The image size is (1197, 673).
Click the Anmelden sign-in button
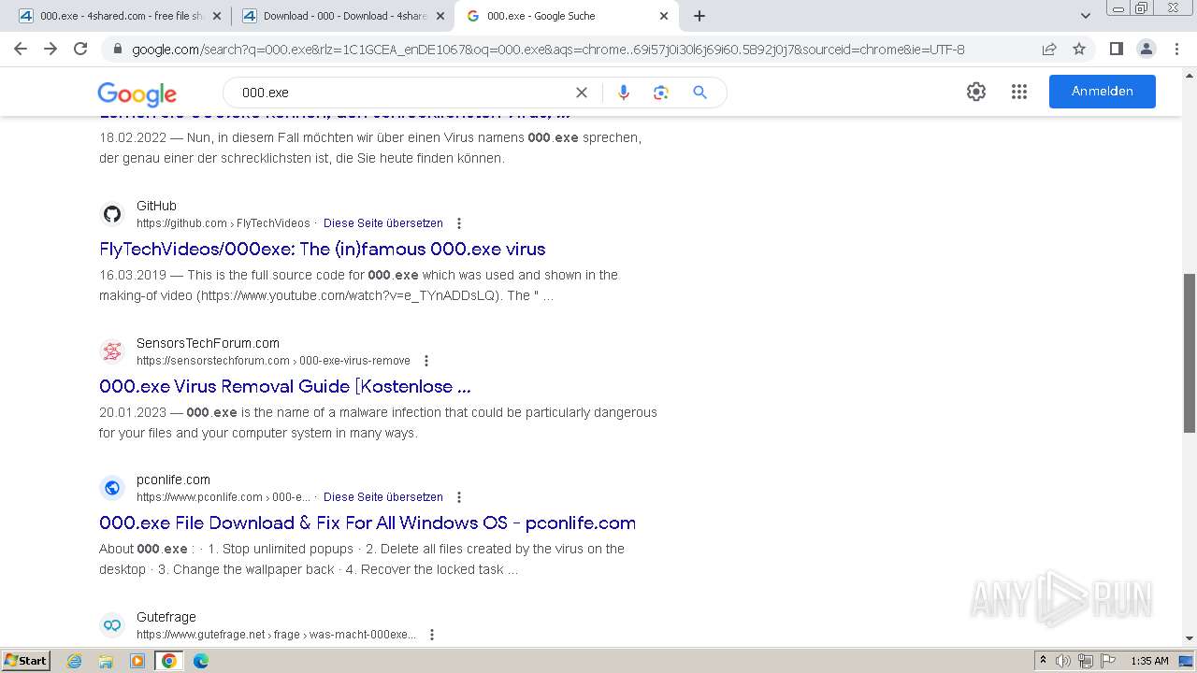coord(1103,92)
